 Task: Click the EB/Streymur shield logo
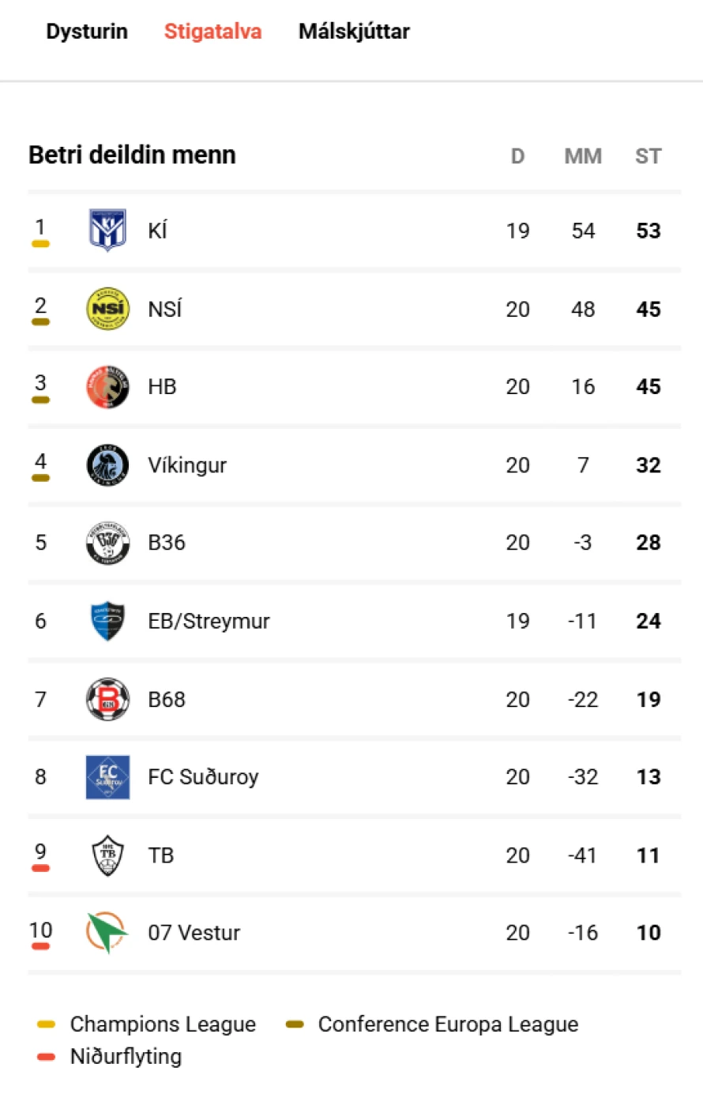107,621
